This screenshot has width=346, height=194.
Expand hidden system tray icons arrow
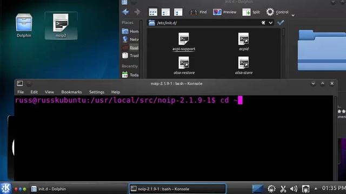tap(316, 189)
